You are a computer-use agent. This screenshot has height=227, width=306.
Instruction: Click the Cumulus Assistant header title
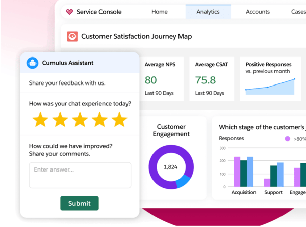[x=68, y=63]
